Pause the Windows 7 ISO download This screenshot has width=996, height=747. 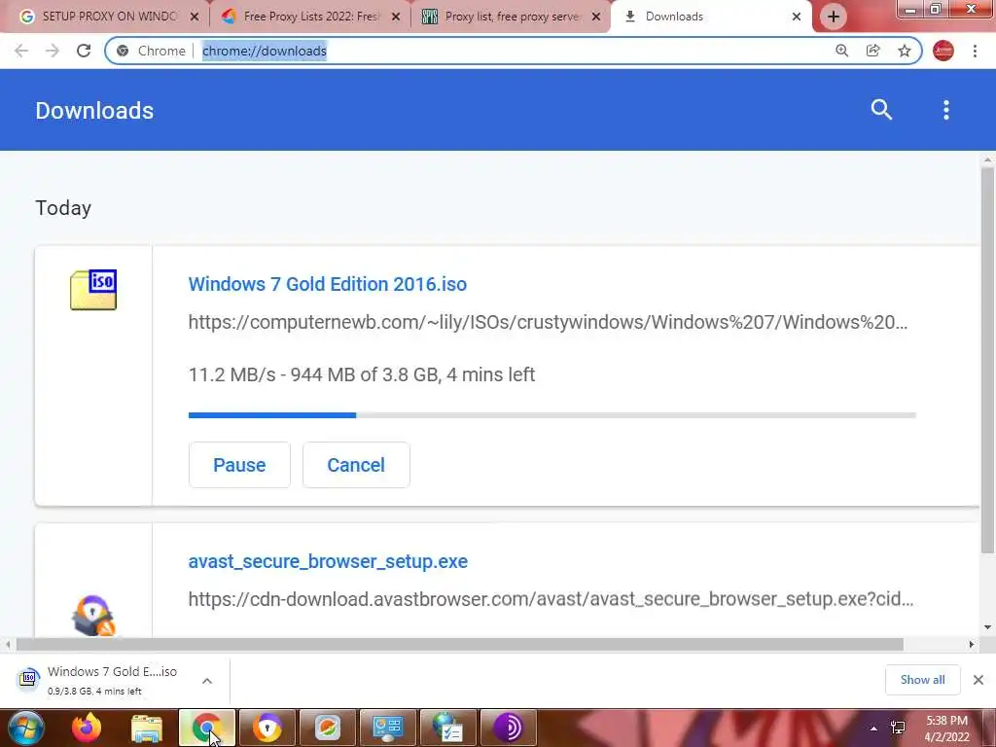239,465
